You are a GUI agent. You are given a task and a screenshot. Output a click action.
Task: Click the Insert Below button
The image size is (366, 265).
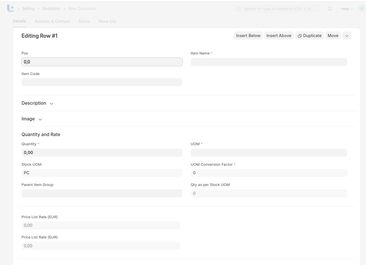(x=248, y=36)
